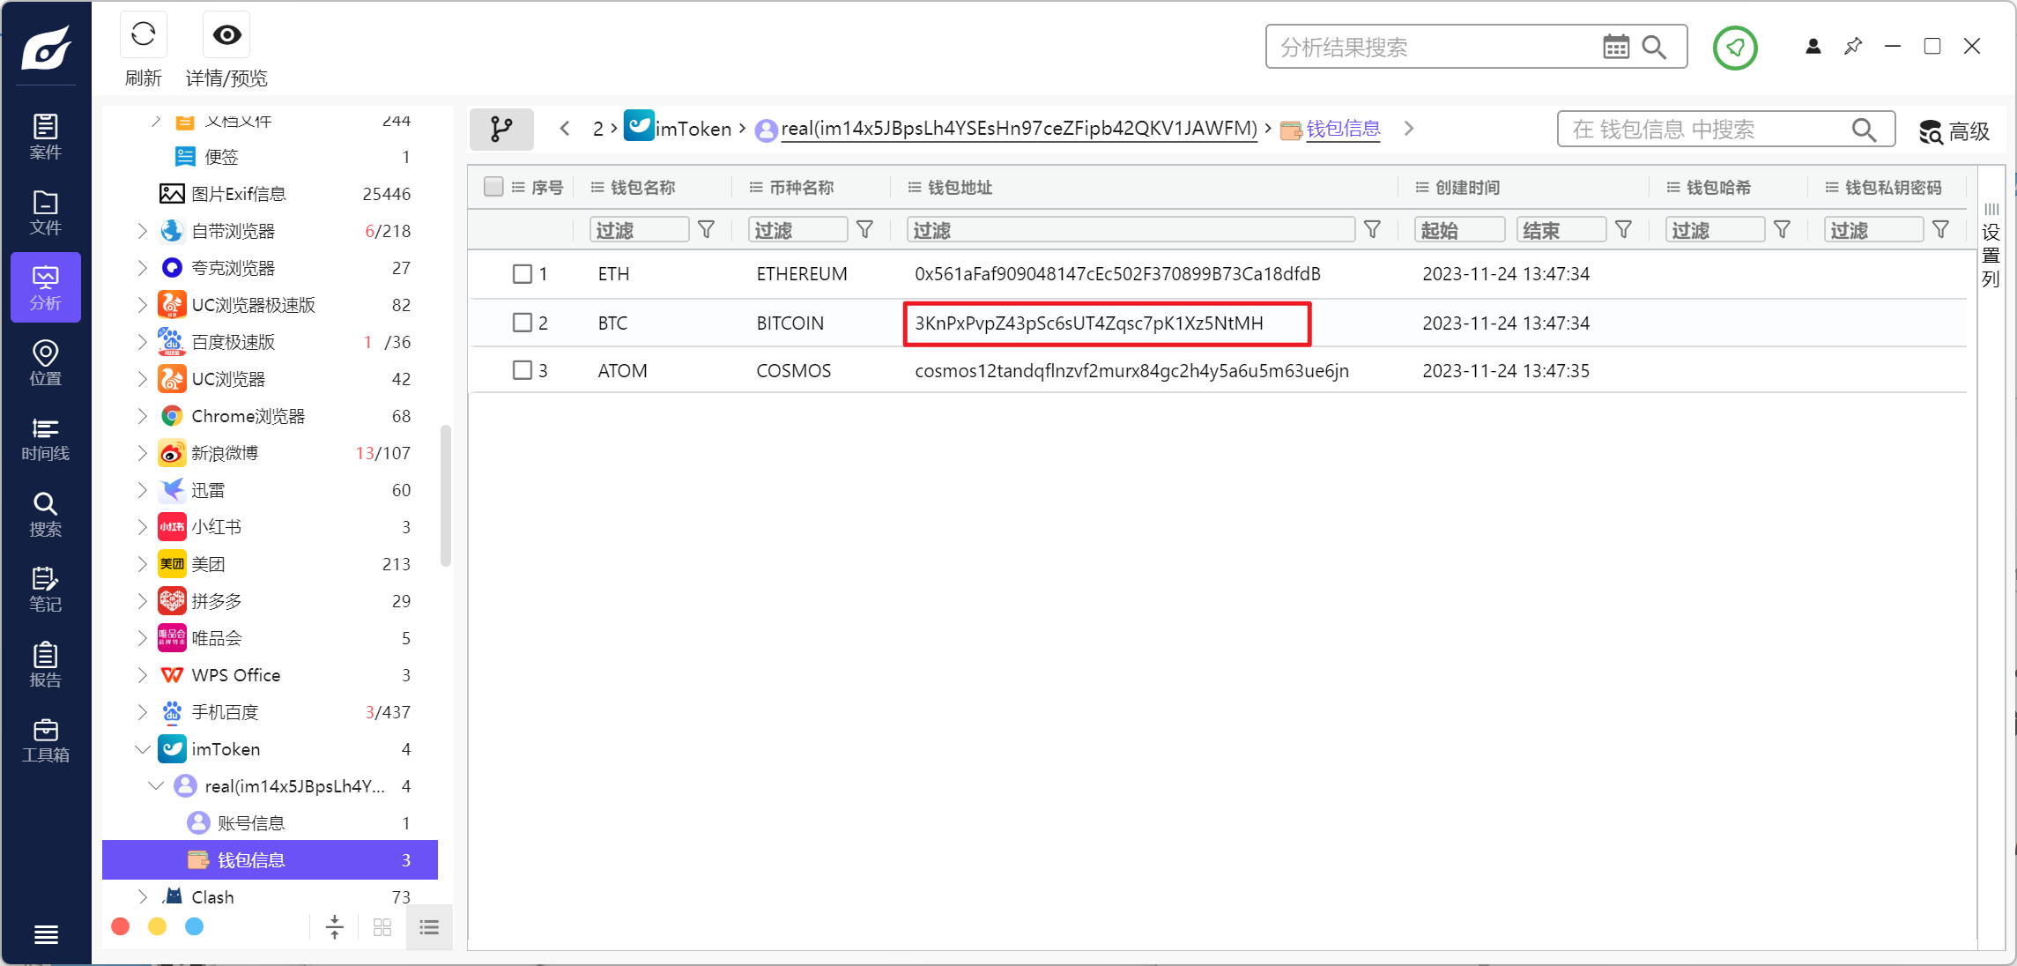Collapse the real(im14x5JBpsLh4Y... account node

(156, 786)
